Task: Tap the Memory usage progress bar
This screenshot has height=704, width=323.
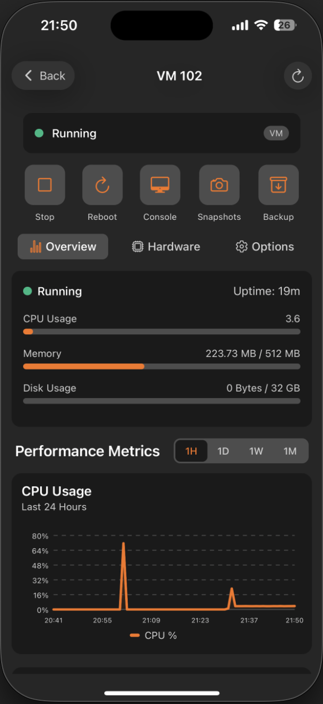Action: 161,366
